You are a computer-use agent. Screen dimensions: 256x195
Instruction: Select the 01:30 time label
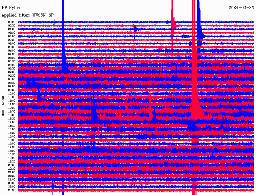click(11, 33)
